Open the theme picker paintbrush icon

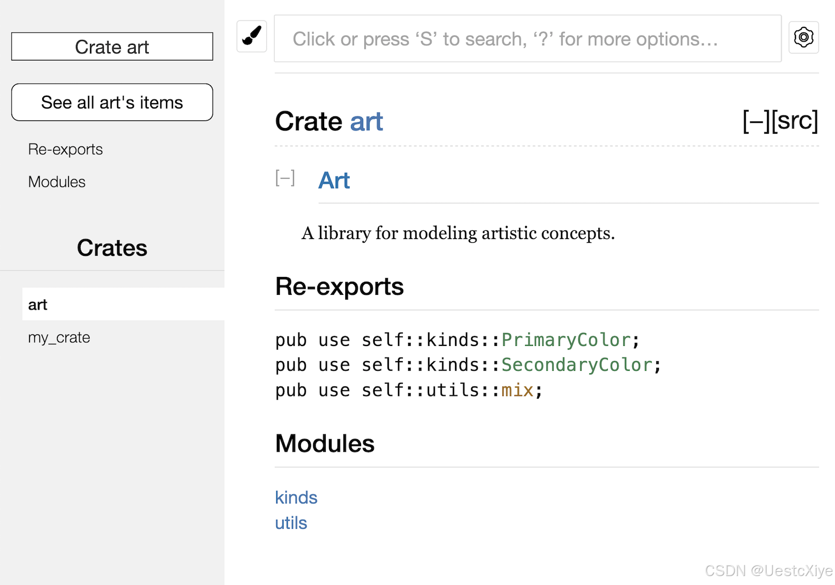pyautogui.click(x=252, y=37)
